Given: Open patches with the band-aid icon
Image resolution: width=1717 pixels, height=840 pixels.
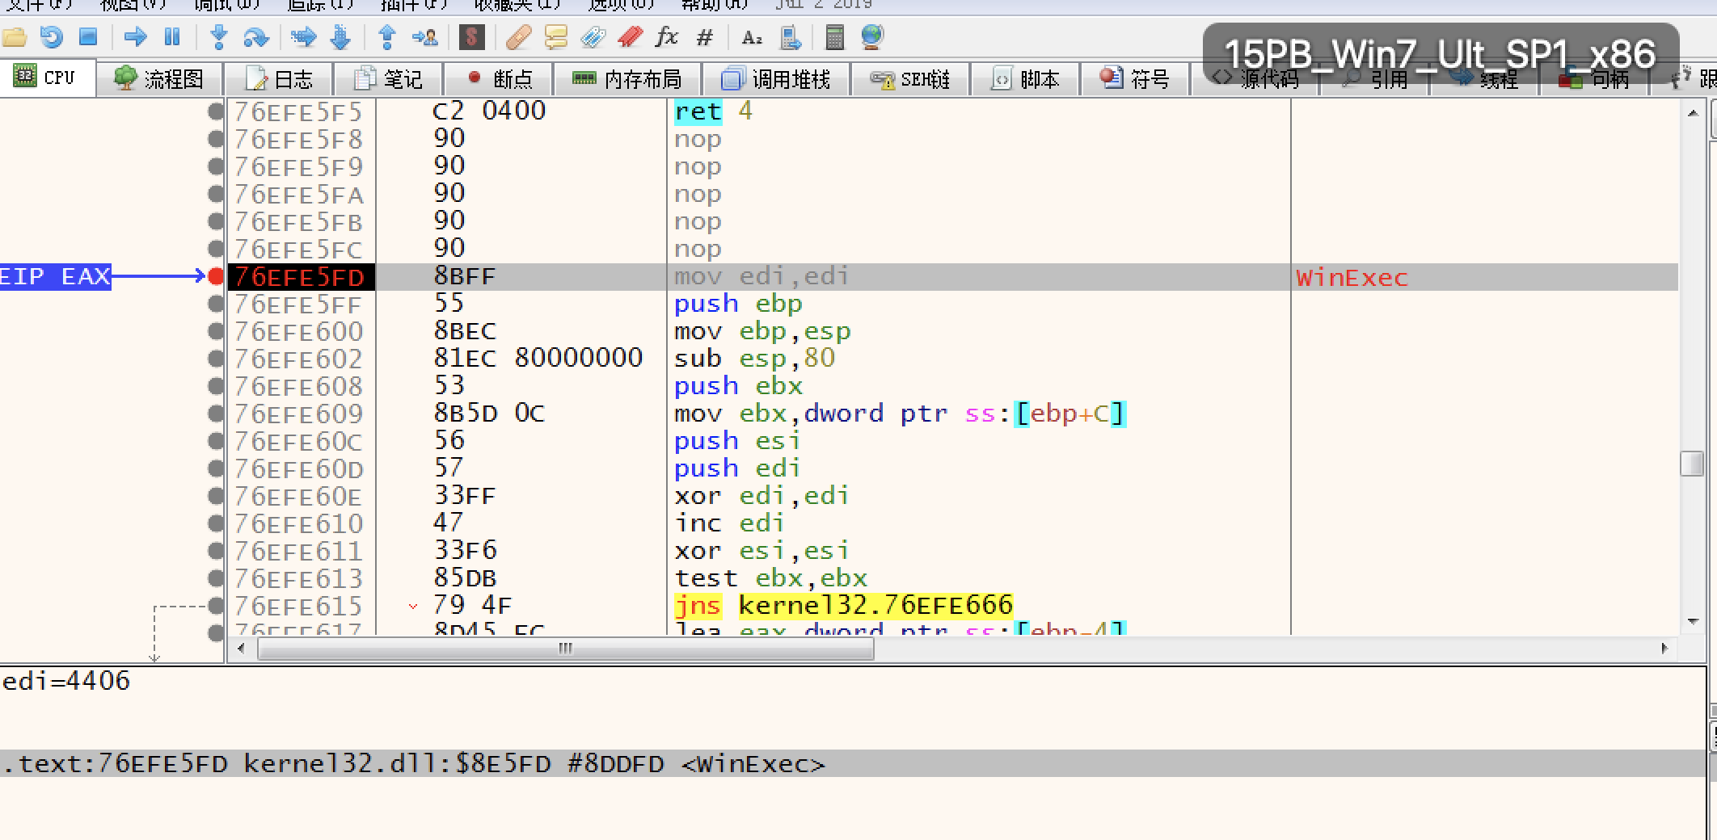Looking at the screenshot, I should pos(517,37).
